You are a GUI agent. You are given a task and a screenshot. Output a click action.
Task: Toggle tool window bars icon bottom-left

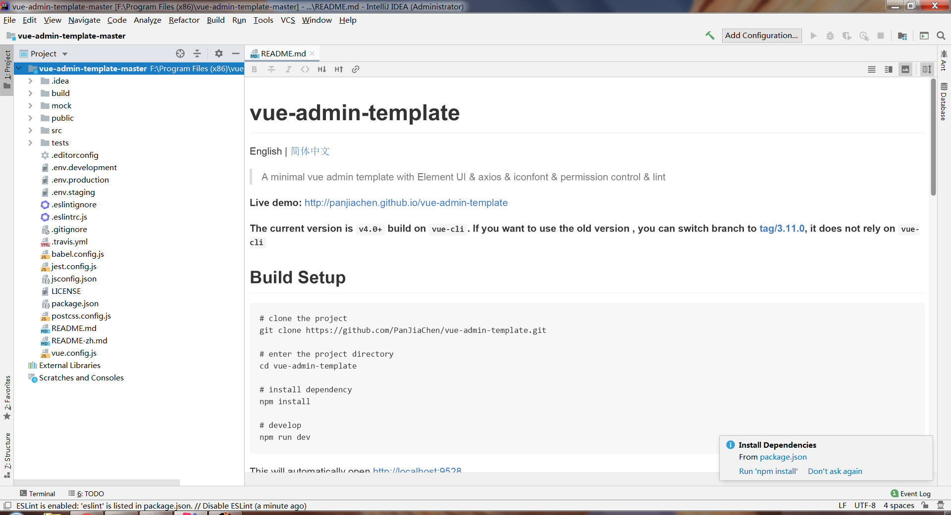click(x=7, y=506)
